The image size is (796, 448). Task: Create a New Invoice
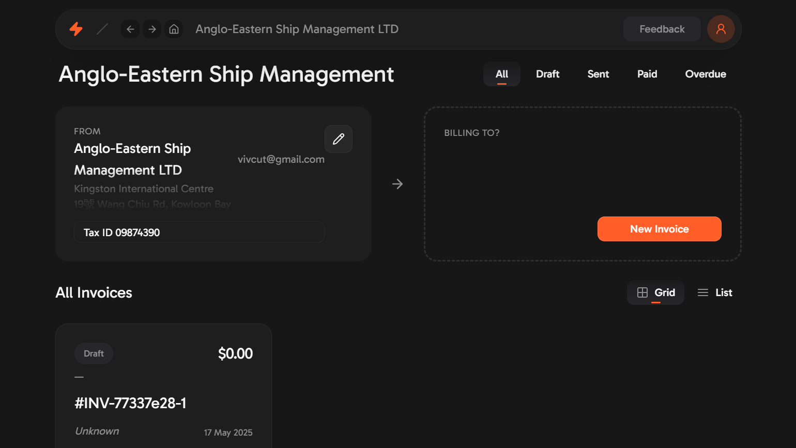pyautogui.click(x=660, y=229)
